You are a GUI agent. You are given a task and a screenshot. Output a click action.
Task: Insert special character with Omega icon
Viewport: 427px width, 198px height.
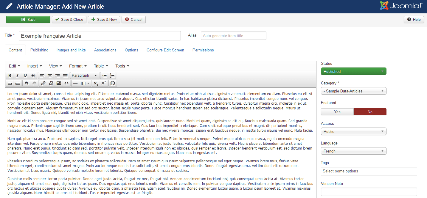point(113,83)
